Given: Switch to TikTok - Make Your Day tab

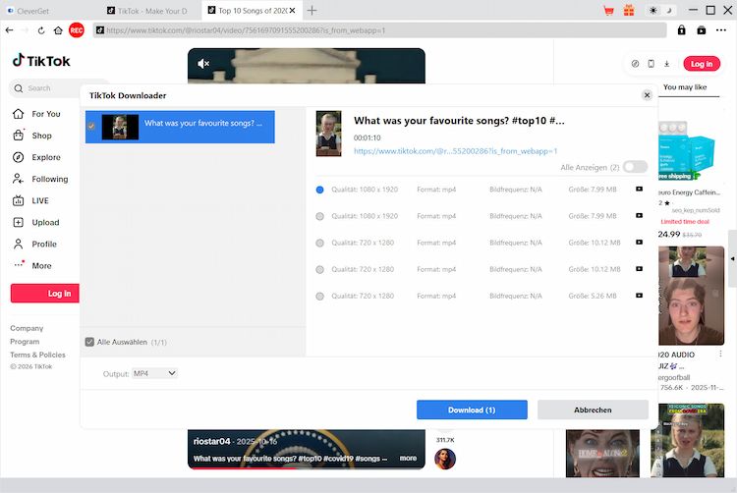Looking at the screenshot, I should [151, 11].
